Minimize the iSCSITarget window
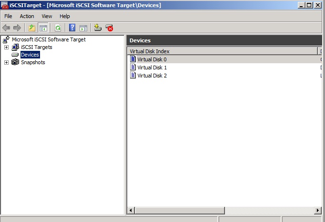This screenshot has width=325, height=222. point(301,5)
